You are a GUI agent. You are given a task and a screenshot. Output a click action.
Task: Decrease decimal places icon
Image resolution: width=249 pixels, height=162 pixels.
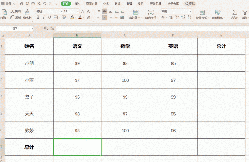189,17
